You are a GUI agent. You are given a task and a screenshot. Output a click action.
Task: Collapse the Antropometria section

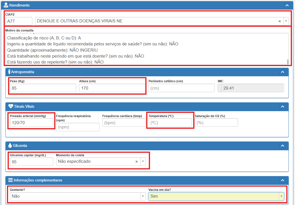click(x=282, y=72)
